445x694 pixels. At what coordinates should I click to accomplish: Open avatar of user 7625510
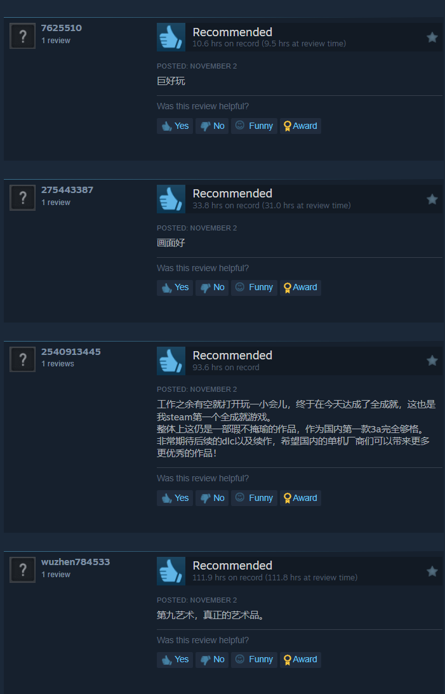tap(23, 36)
